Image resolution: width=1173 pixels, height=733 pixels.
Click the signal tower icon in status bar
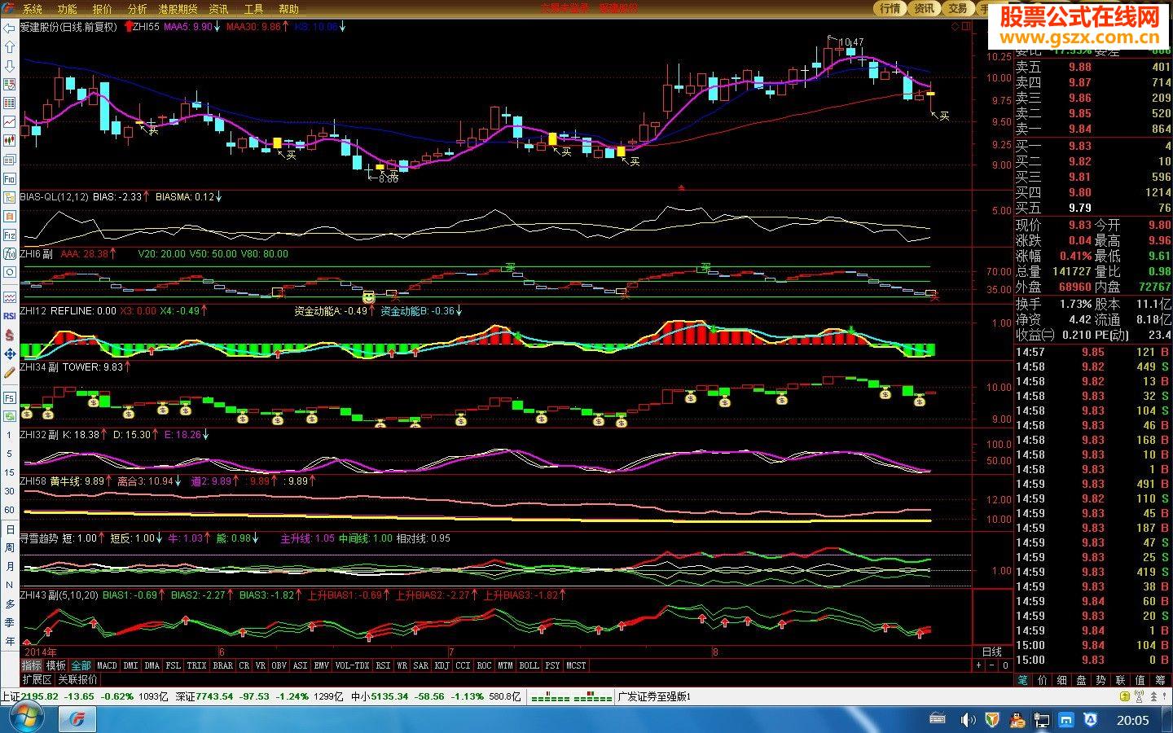[x=1140, y=696]
